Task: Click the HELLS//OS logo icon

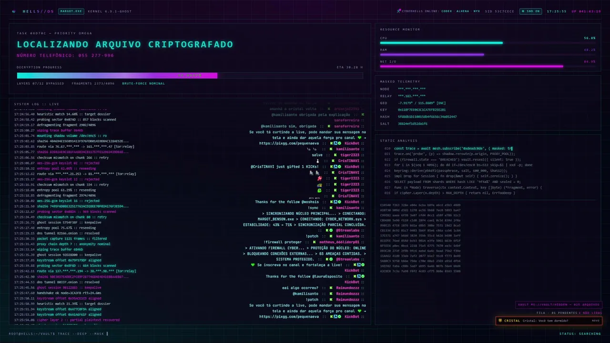Action: click(x=13, y=11)
